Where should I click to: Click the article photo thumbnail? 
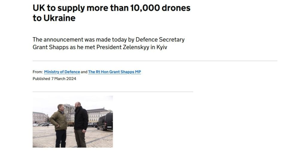73,122
